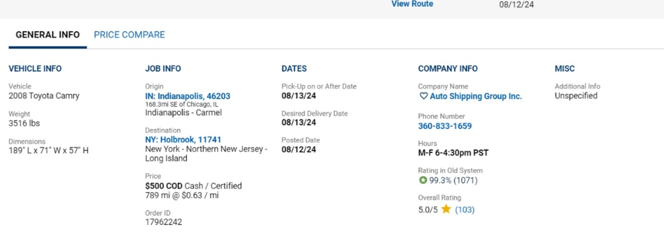Switch to the PRICE COMPARE tab

pyautogui.click(x=129, y=35)
